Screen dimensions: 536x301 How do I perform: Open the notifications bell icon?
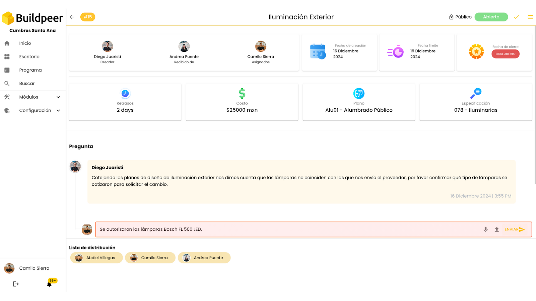[x=49, y=284]
